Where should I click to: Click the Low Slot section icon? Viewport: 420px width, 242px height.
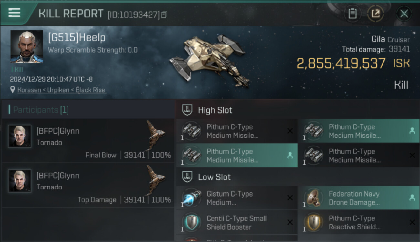[x=187, y=177]
